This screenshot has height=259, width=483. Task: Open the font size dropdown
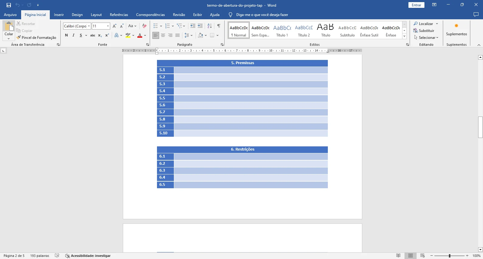click(108, 26)
